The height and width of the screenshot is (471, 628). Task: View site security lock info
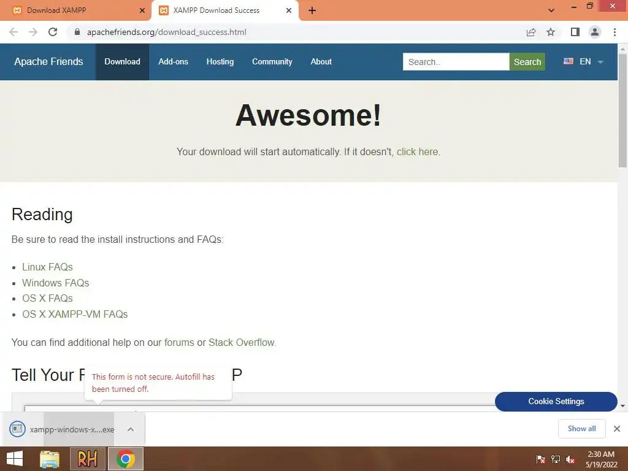tap(77, 32)
